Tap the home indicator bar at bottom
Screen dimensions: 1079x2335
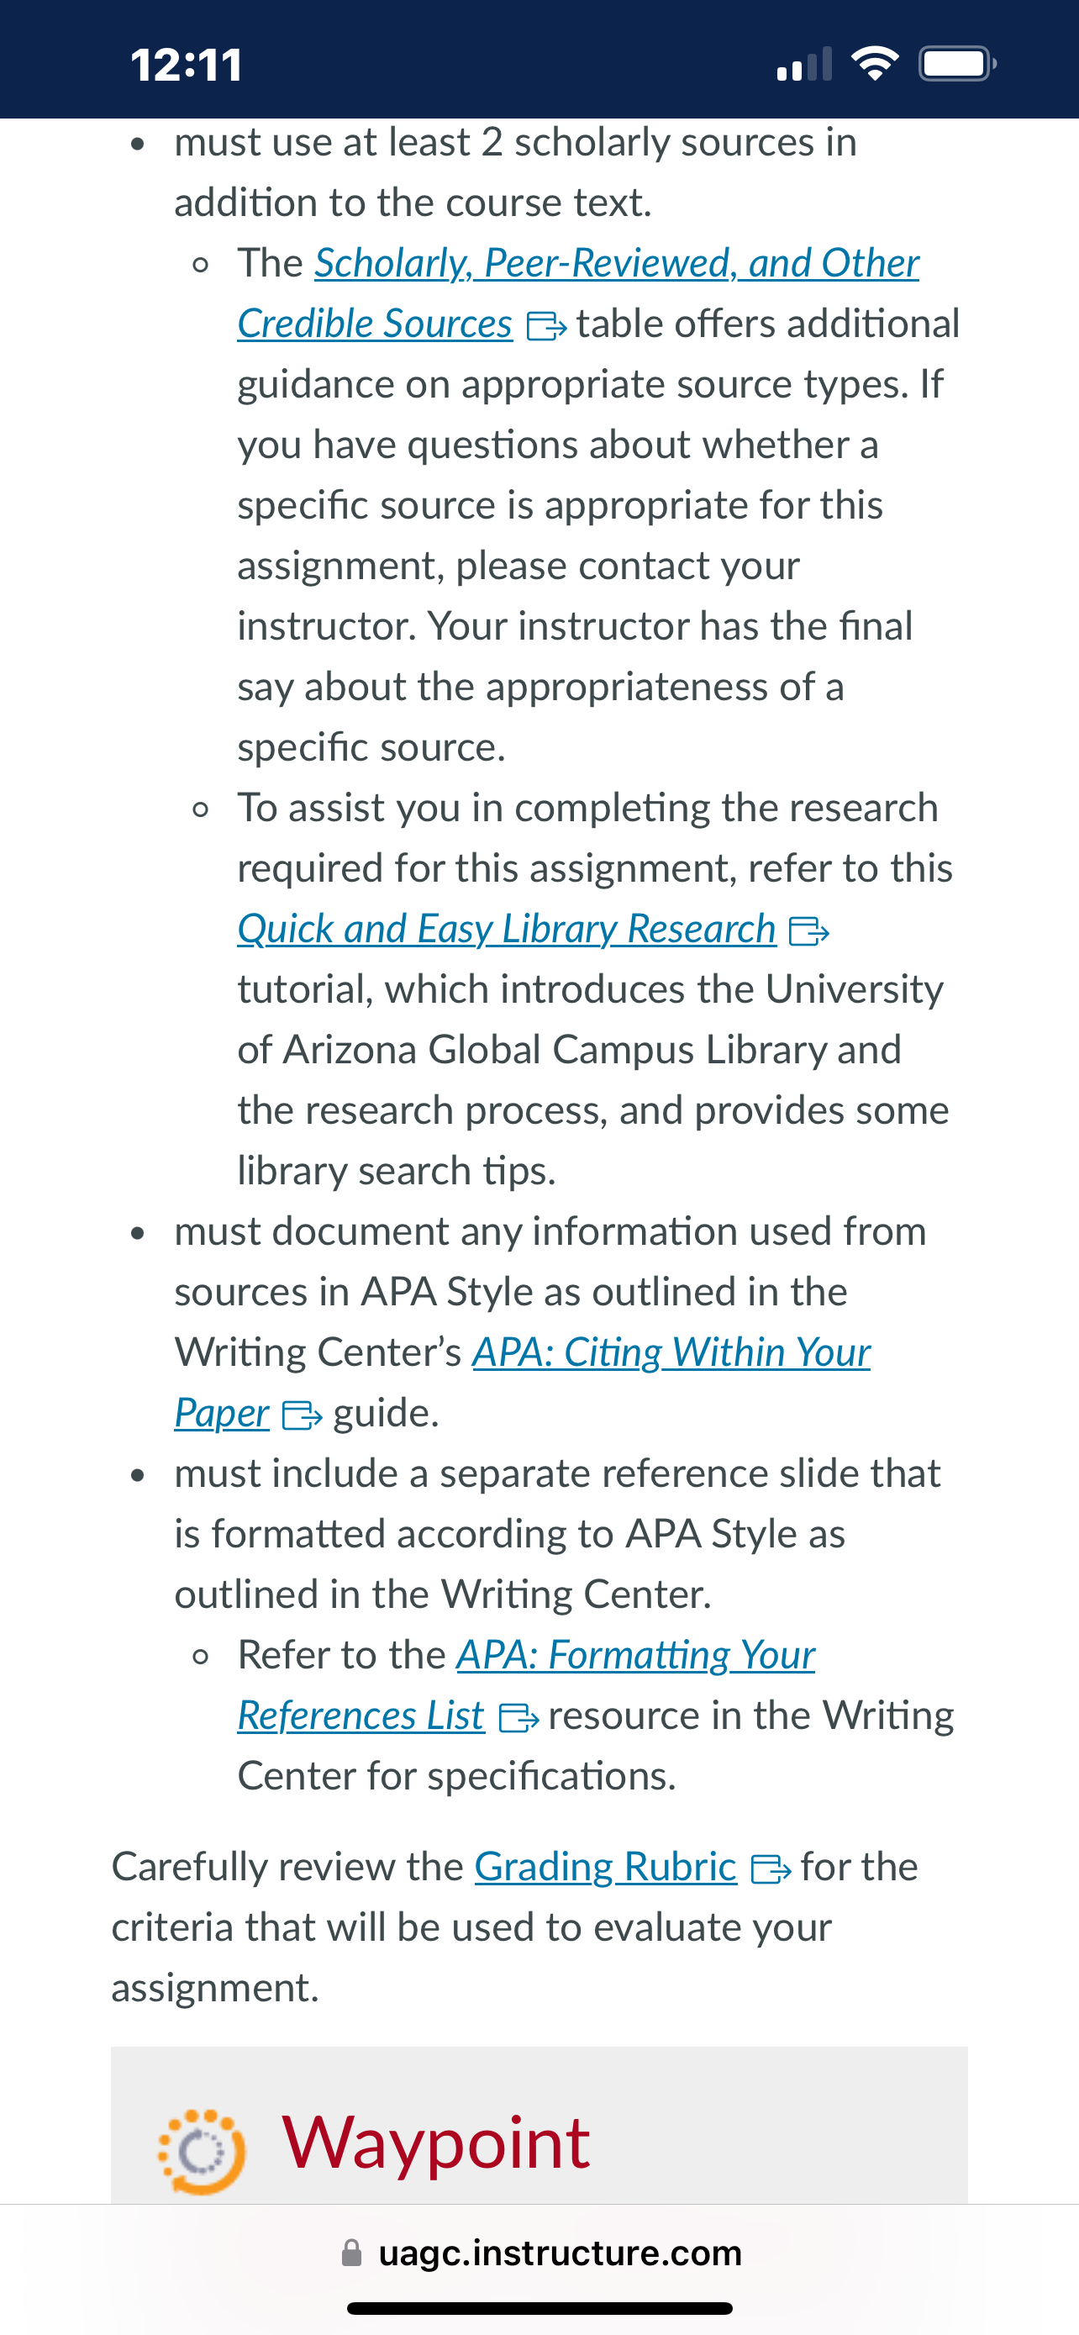540,2309
